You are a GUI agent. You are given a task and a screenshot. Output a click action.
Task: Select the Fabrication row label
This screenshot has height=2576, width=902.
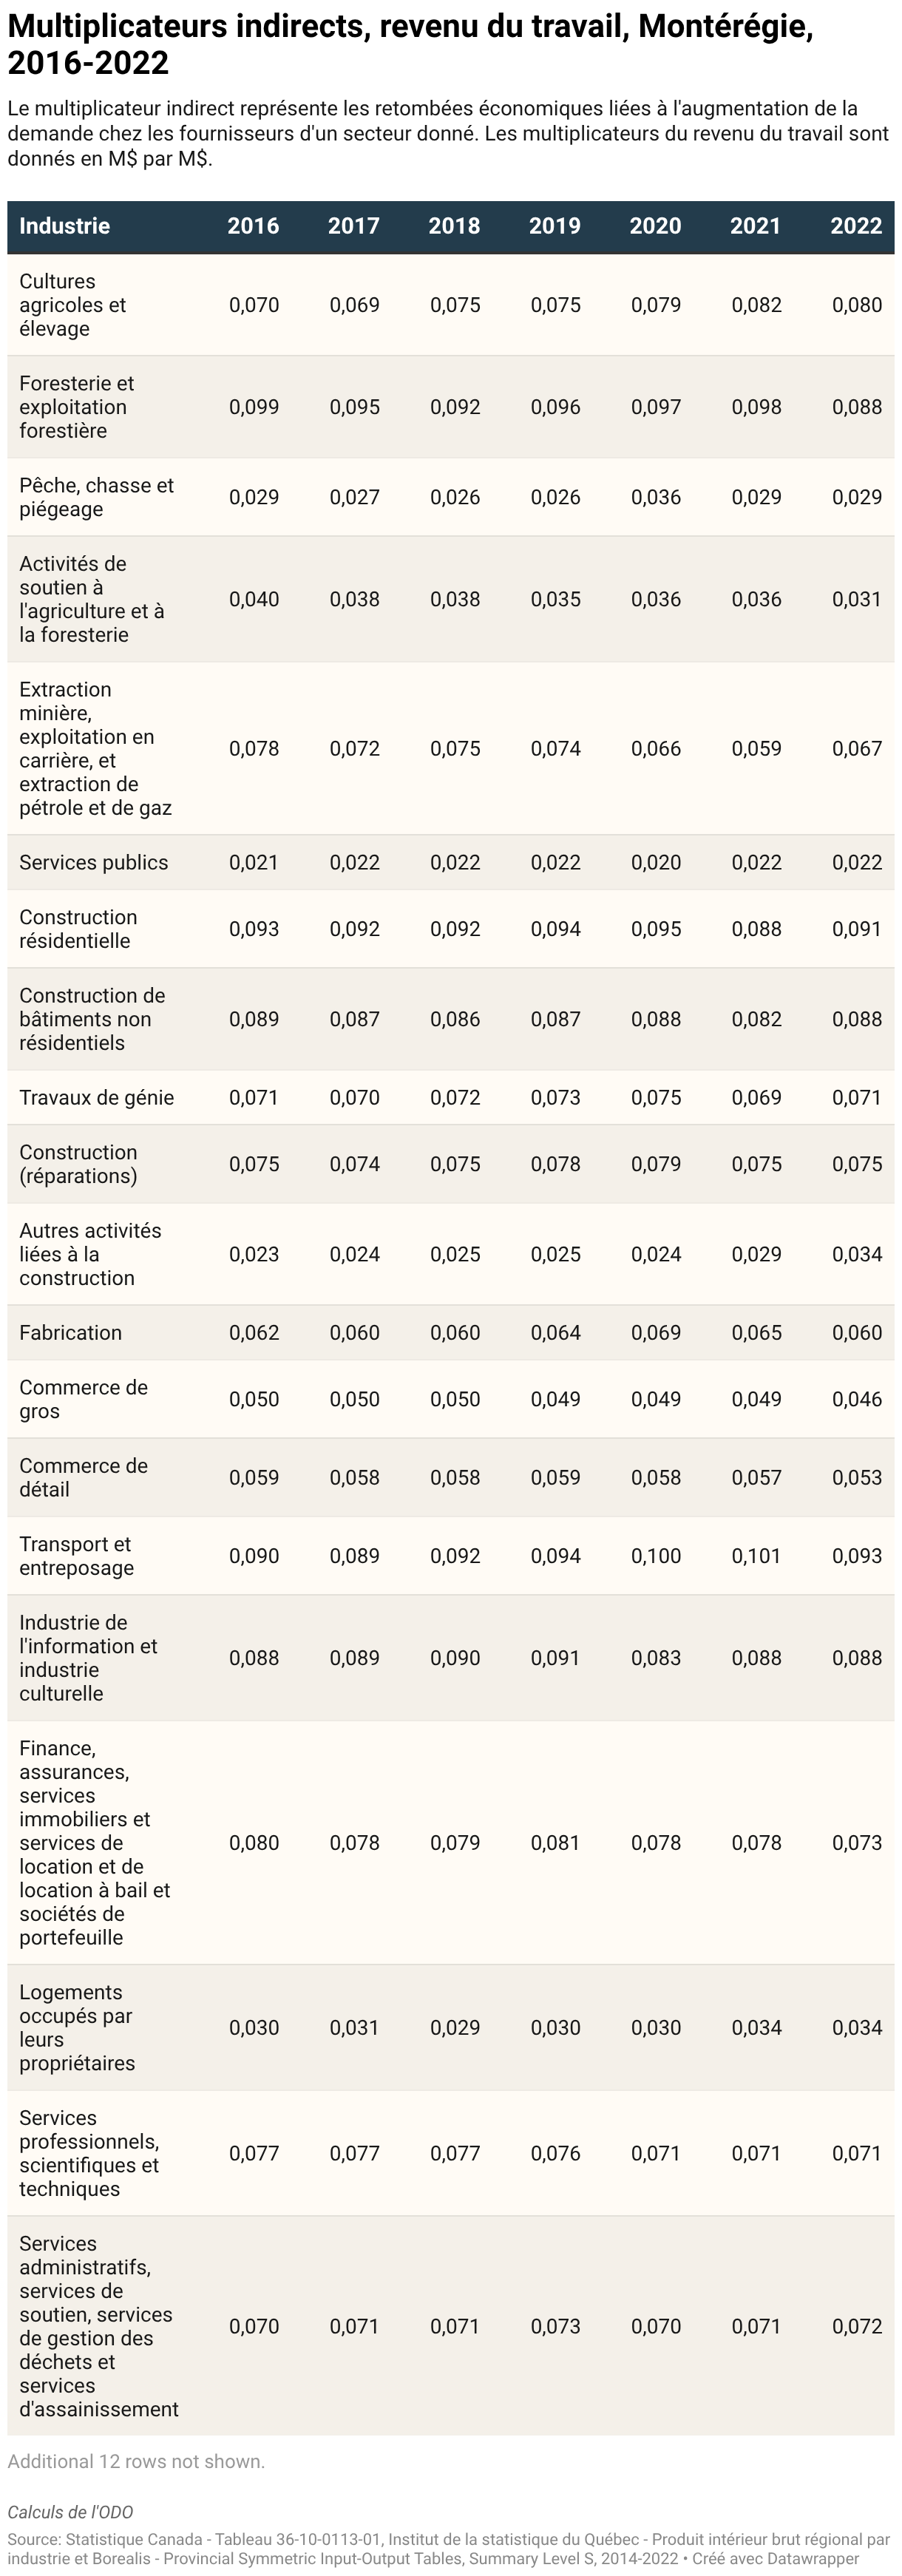tap(71, 1332)
